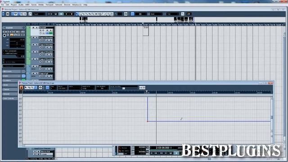Open insert curve Jump dropdown
This screenshot has height=162, width=288.
88,88
